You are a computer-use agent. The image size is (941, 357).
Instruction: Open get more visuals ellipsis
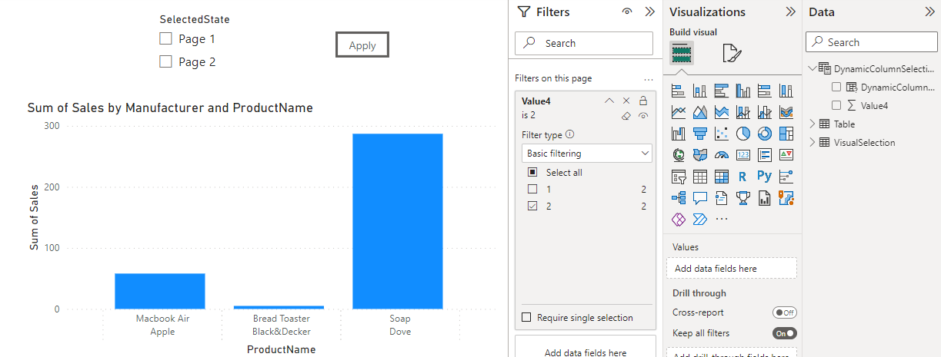click(x=722, y=220)
